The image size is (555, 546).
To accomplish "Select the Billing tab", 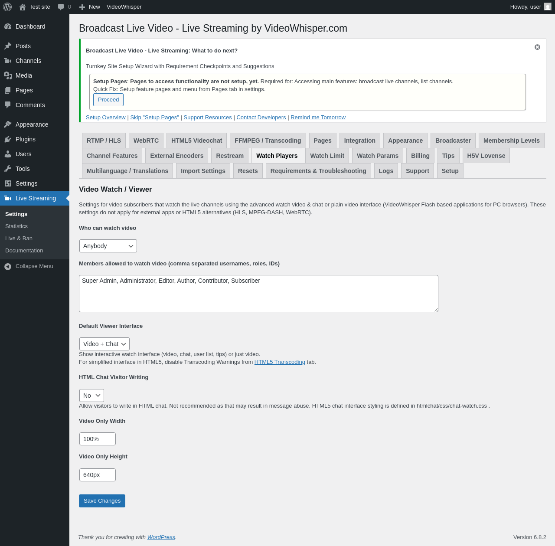I will click(x=421, y=156).
